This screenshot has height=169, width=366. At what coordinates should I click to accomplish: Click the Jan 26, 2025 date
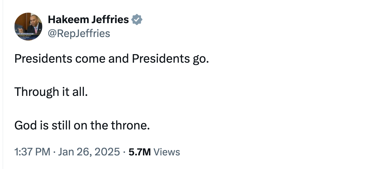click(x=89, y=152)
